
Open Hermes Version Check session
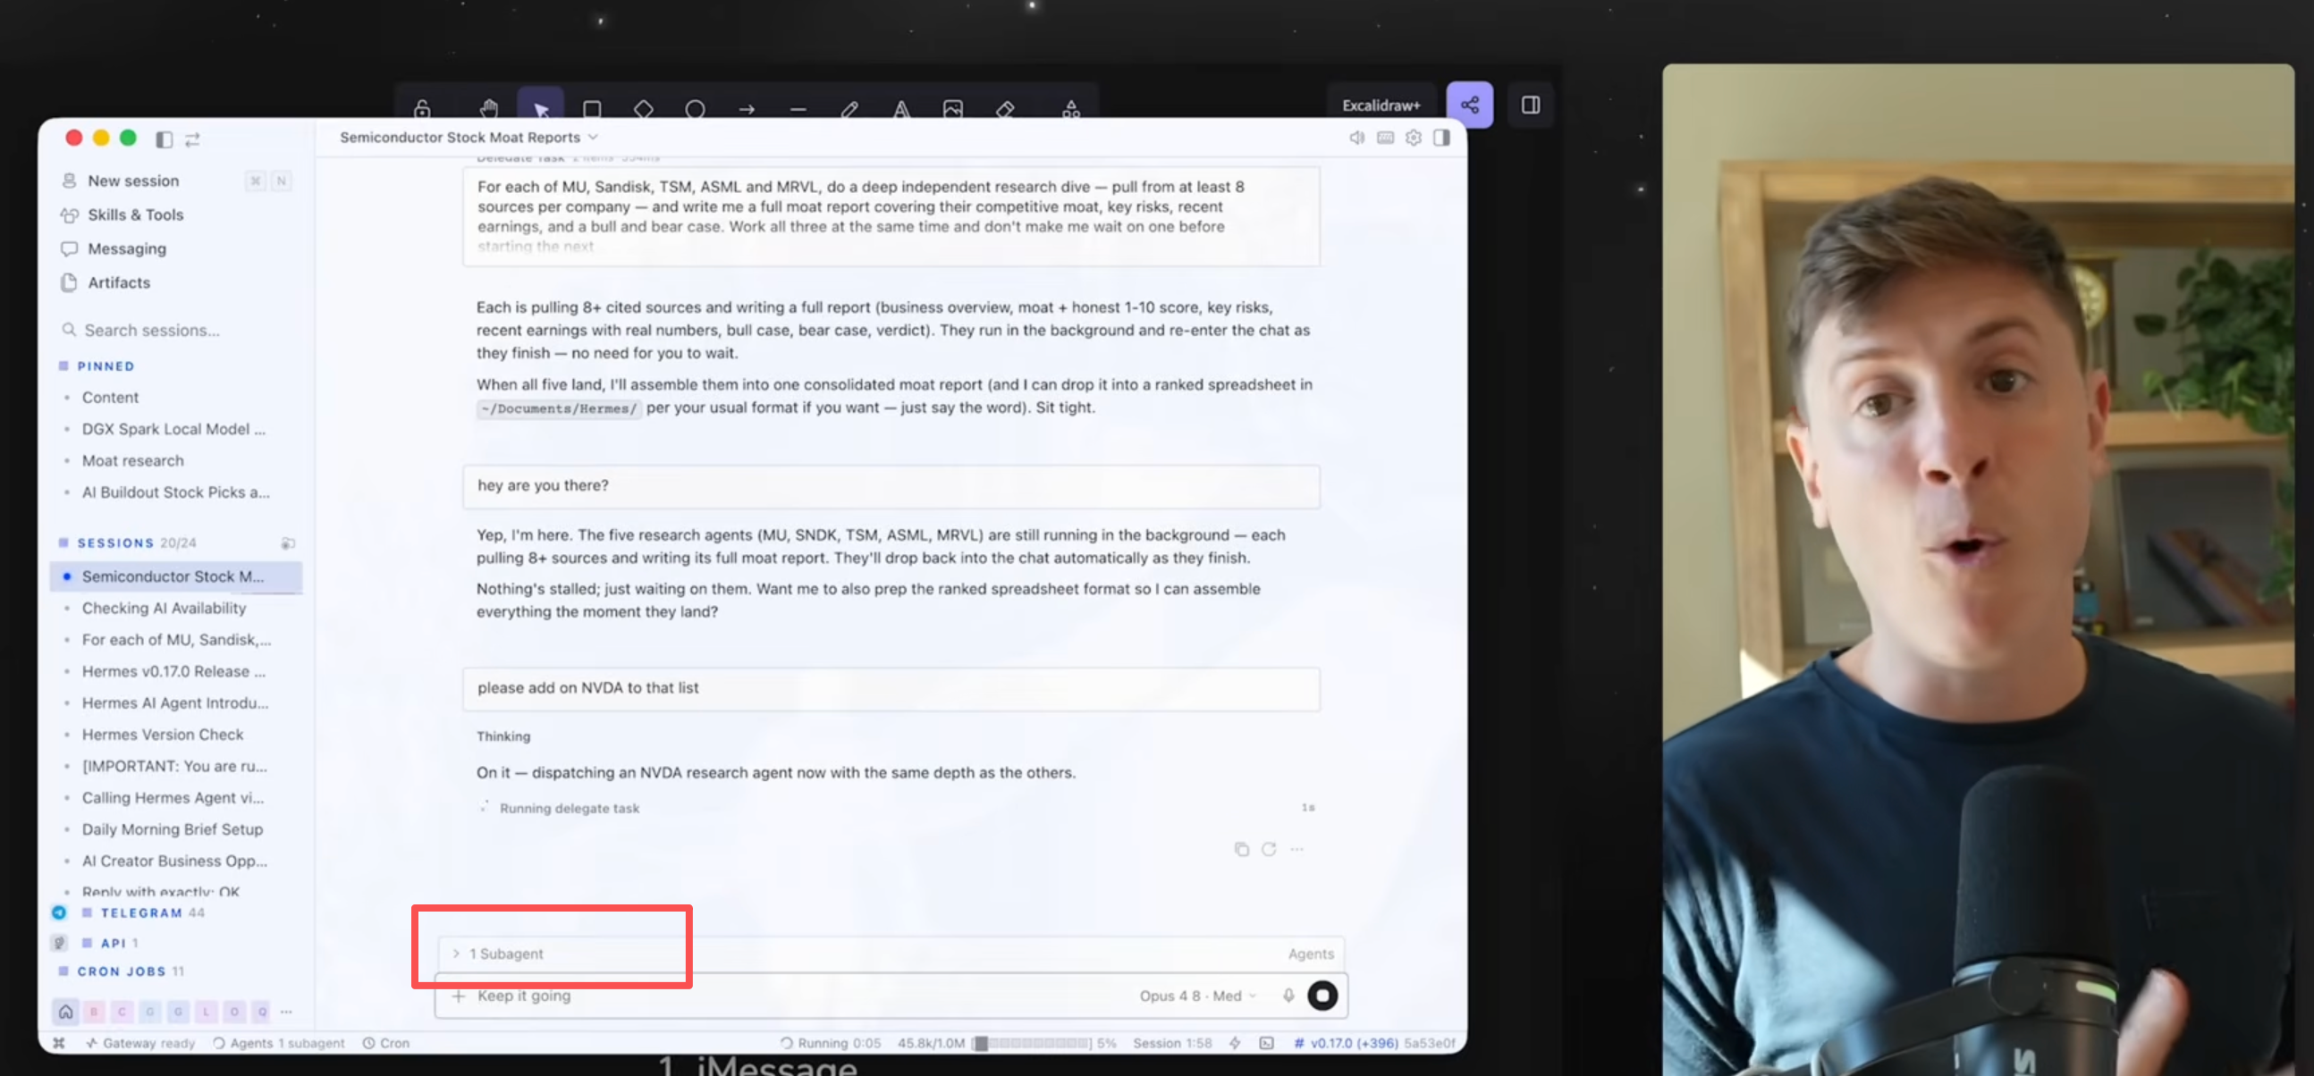click(x=176, y=735)
